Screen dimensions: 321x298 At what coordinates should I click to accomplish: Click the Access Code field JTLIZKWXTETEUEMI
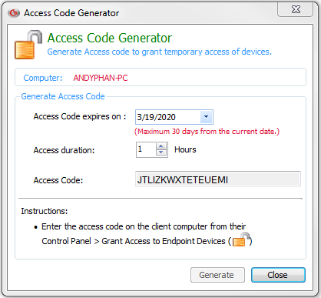tap(218, 179)
